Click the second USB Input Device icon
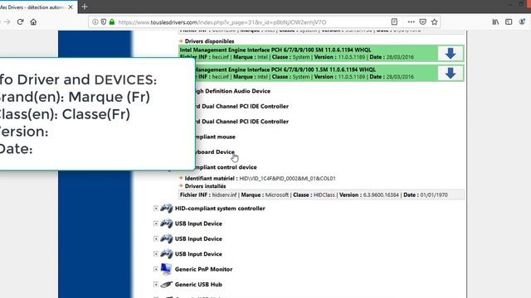This screenshot has width=531, height=298. point(166,238)
